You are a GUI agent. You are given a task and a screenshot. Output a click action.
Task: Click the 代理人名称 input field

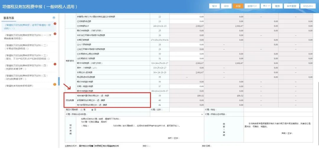coord(187,110)
